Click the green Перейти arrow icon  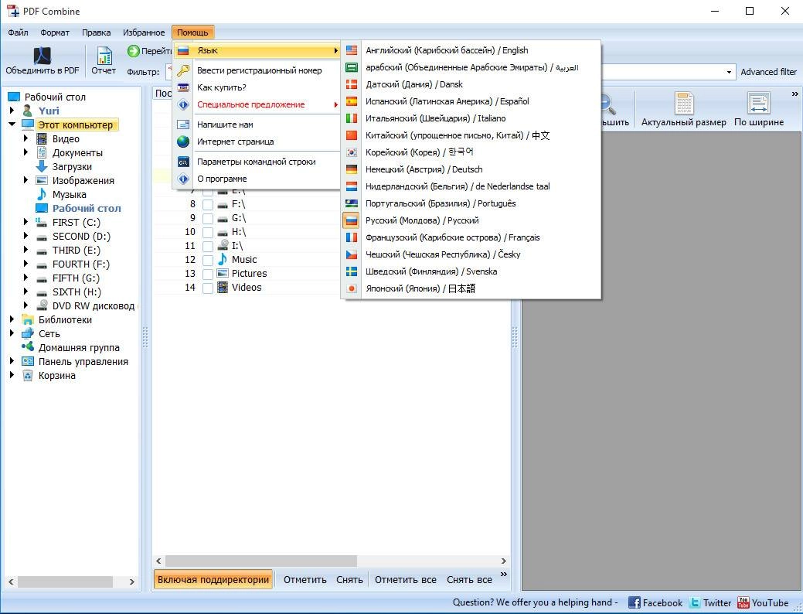click(x=133, y=51)
